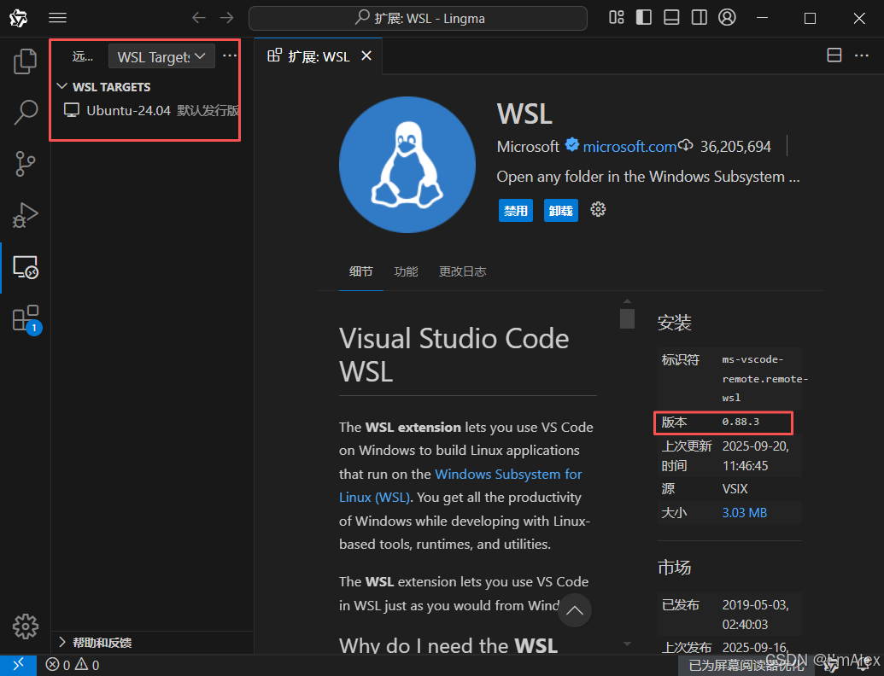Open Remote Explorer More Actions ellipsis
The height and width of the screenshot is (676, 884).
(230, 55)
